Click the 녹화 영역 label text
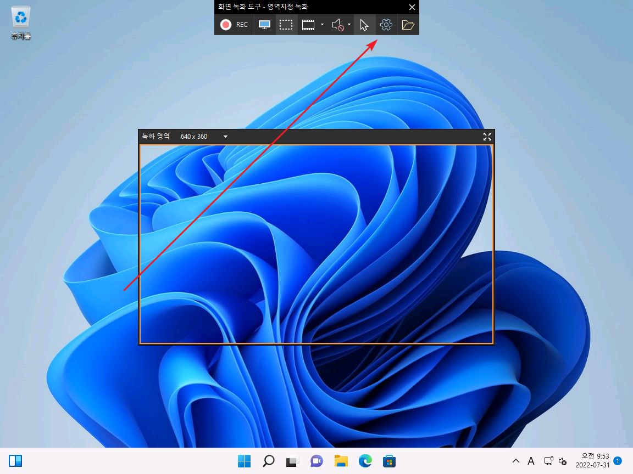The height and width of the screenshot is (474, 633). pos(156,136)
